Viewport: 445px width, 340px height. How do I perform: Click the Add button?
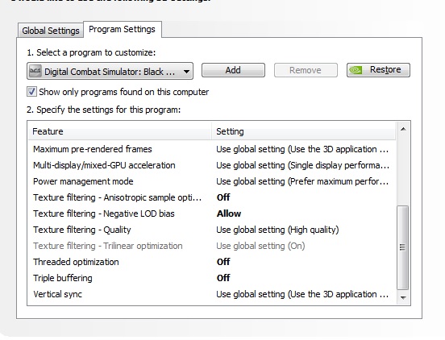(x=233, y=70)
